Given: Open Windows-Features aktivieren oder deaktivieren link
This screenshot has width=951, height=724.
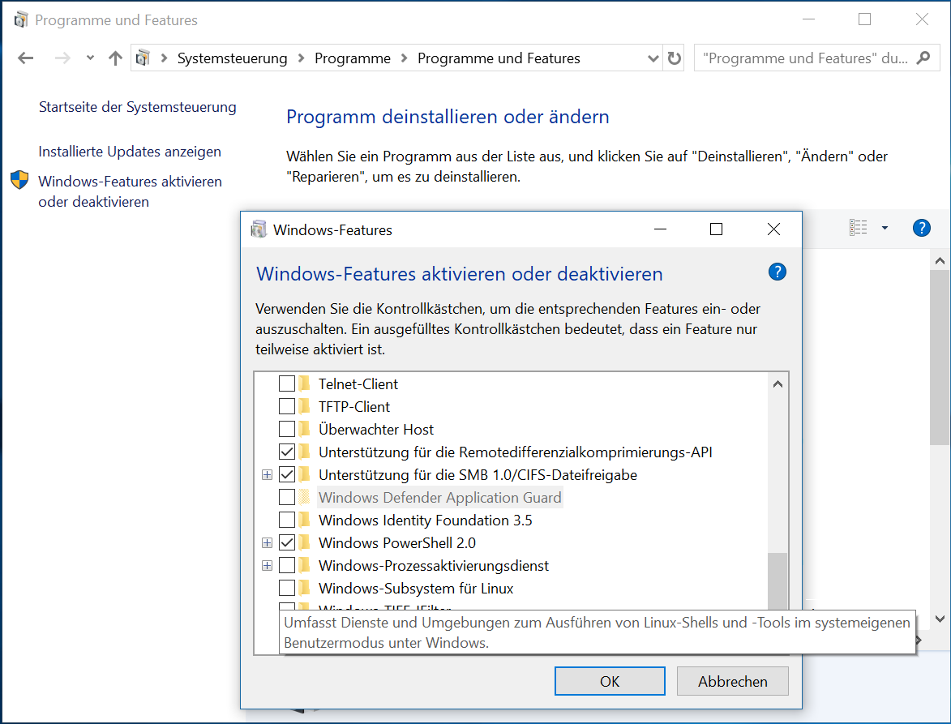Looking at the screenshot, I should click(130, 191).
